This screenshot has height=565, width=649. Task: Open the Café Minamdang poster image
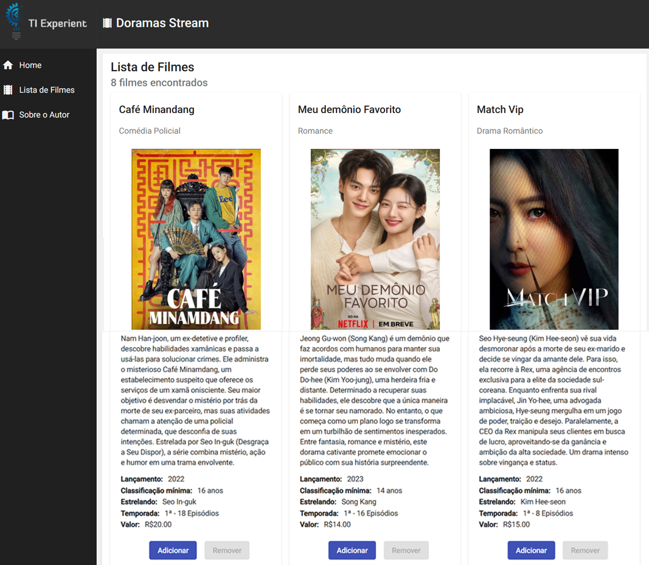coord(196,239)
